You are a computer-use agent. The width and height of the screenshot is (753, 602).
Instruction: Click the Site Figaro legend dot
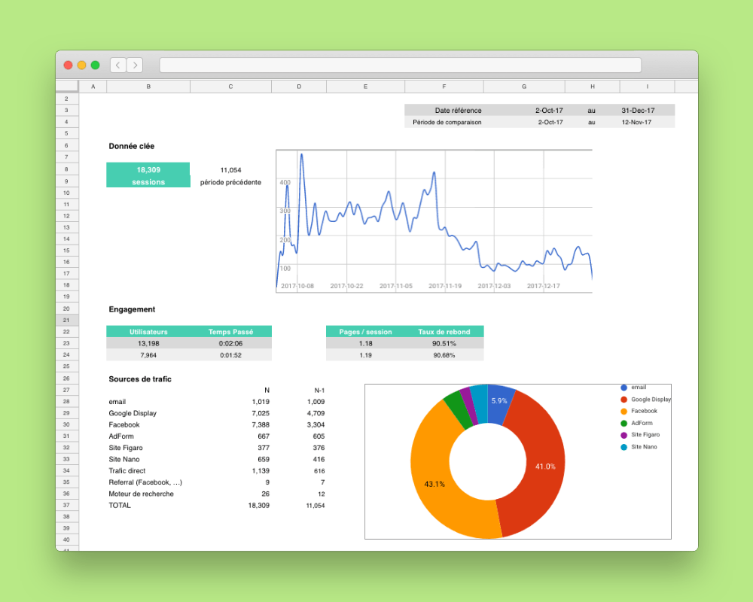623,434
